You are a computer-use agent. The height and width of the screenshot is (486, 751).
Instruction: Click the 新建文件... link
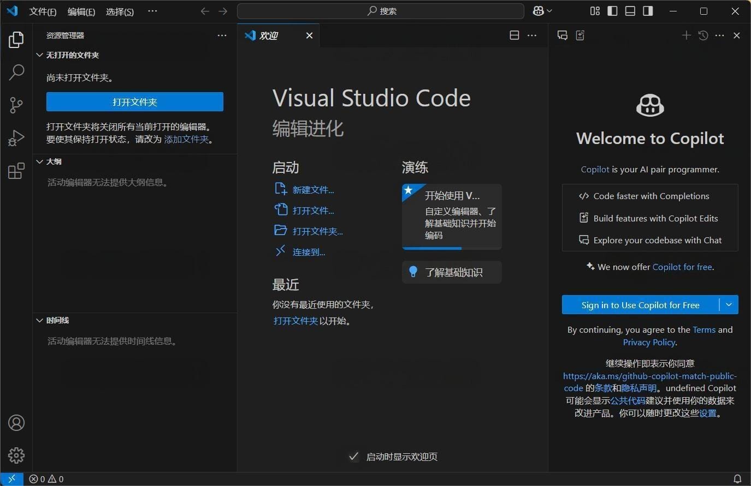(x=313, y=190)
